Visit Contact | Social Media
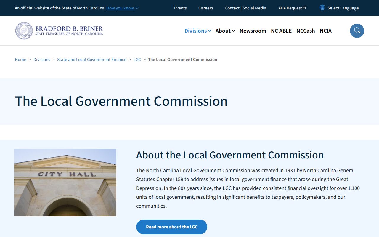The width and height of the screenshot is (379, 237). pos(245,8)
